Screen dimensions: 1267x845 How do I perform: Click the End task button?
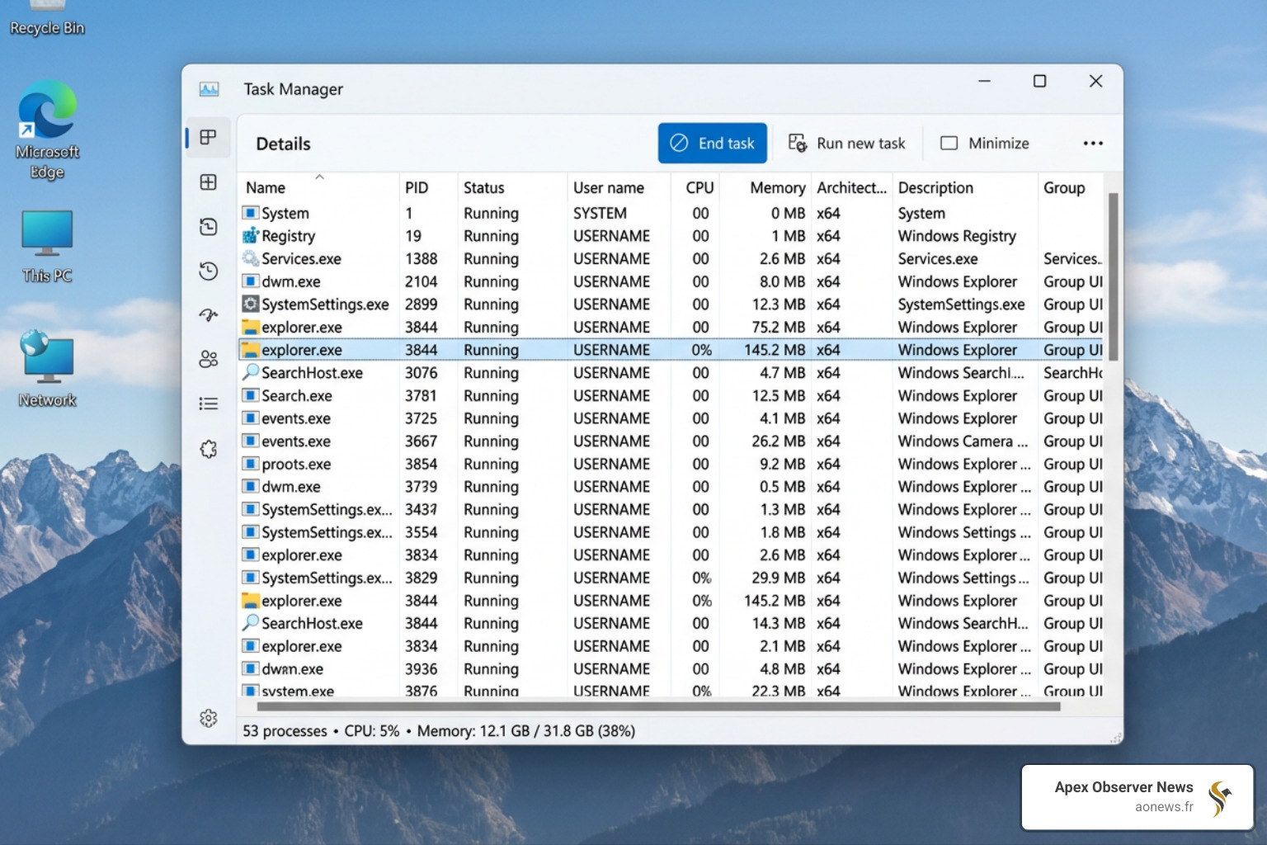click(x=712, y=143)
